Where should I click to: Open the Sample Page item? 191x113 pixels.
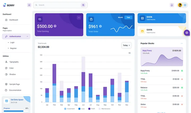click(x=16, y=84)
